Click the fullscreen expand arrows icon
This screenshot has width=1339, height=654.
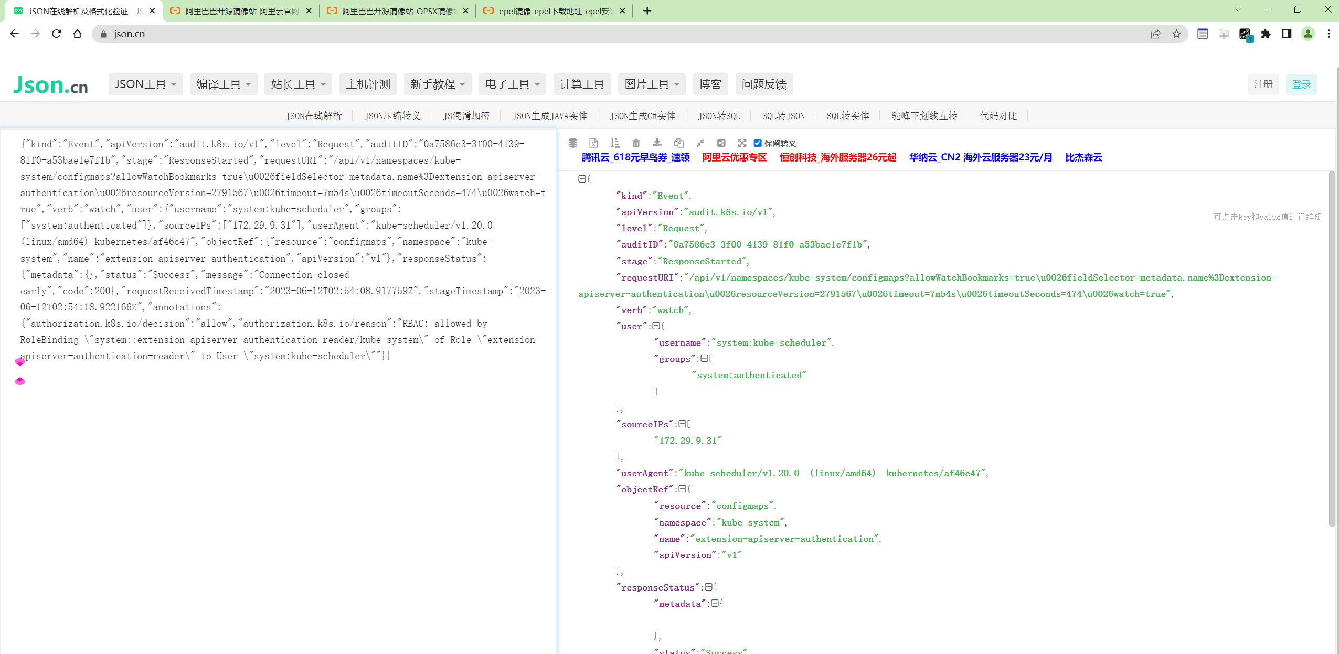[x=742, y=143]
